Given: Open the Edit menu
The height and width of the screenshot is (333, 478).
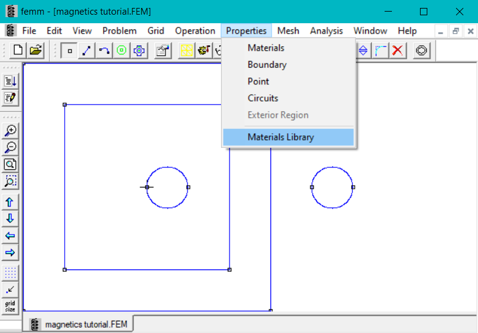Looking at the screenshot, I should coord(54,31).
